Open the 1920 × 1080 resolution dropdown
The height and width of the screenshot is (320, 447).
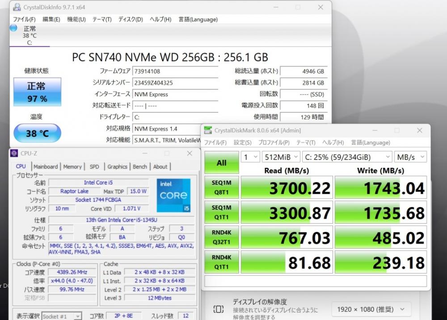(371, 309)
